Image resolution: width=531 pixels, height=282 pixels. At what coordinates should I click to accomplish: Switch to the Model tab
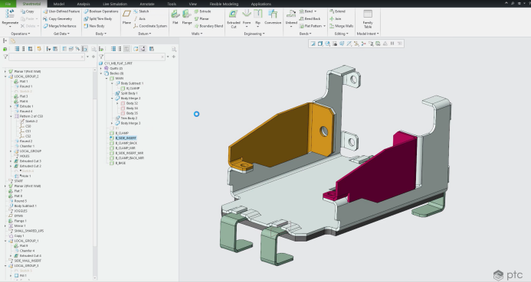coord(59,4)
